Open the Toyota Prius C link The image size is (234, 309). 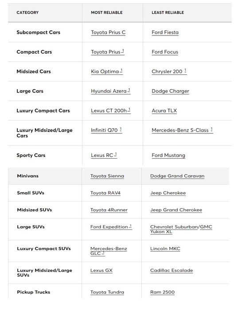(x=108, y=32)
